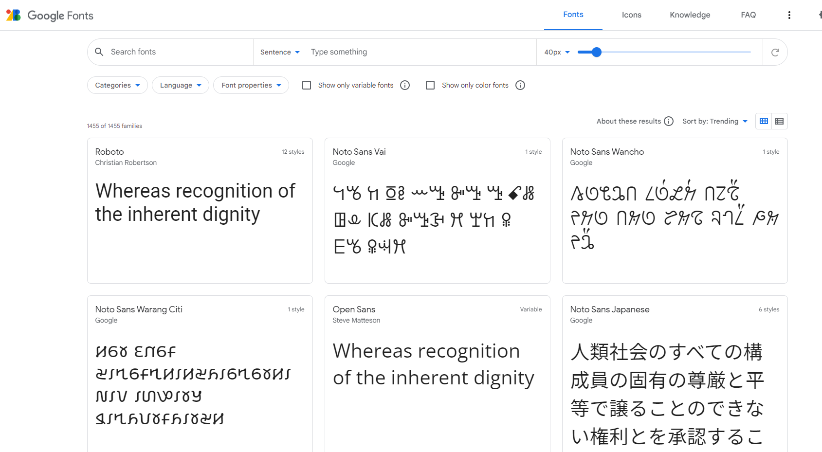Click the font size slider handle

(597, 52)
